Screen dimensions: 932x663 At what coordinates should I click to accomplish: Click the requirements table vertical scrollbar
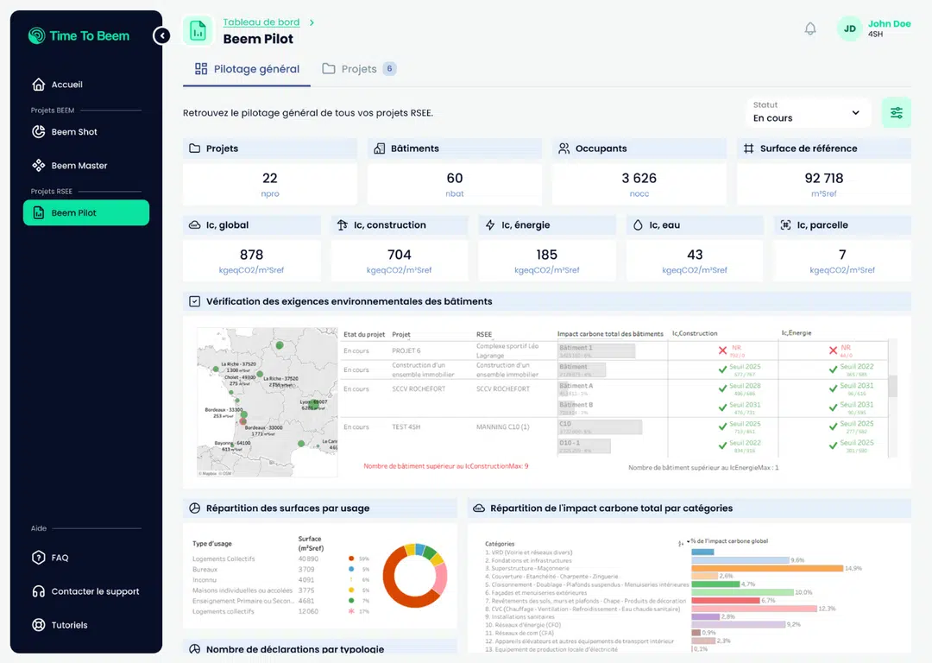pyautogui.click(x=893, y=387)
